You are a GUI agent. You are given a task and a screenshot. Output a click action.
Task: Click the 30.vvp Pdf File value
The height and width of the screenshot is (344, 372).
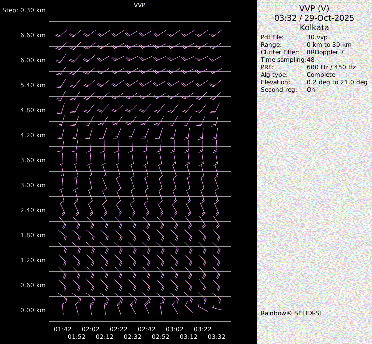317,37
